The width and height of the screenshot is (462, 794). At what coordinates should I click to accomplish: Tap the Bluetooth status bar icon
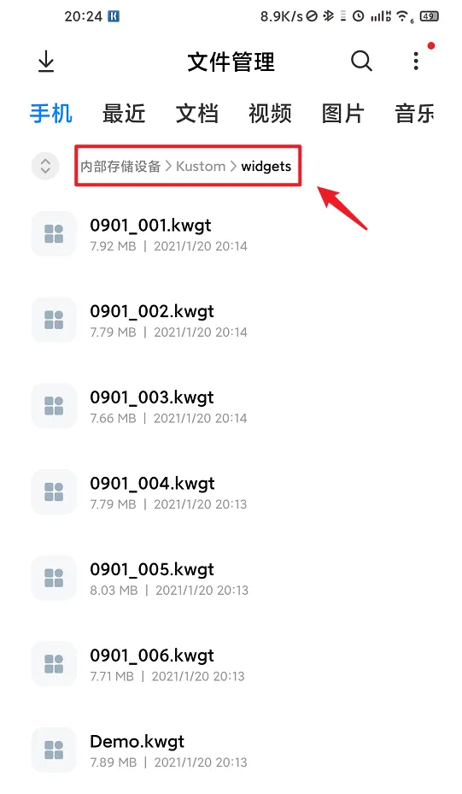coord(329,16)
